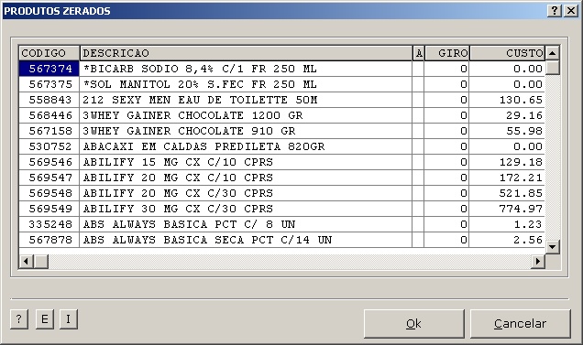Screen dimensions: 583x345
Task: Click the vertical scrollbar up arrow
Action: [552, 53]
